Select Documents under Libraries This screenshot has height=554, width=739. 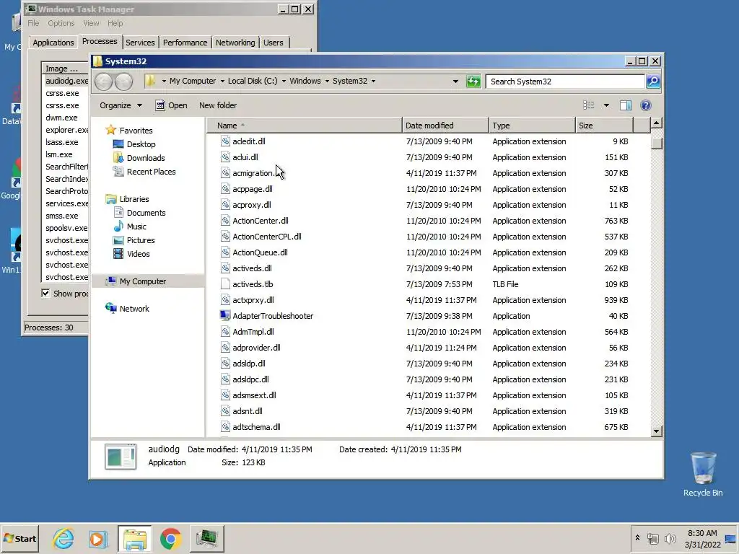pyautogui.click(x=146, y=213)
